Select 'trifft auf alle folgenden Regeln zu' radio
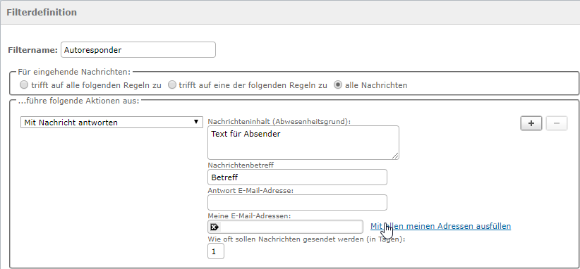 [24, 85]
